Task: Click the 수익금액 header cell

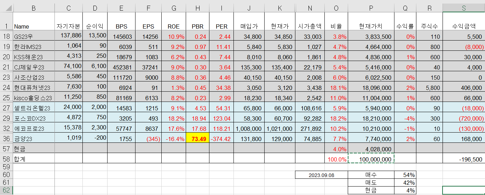Action: [x=464, y=22]
